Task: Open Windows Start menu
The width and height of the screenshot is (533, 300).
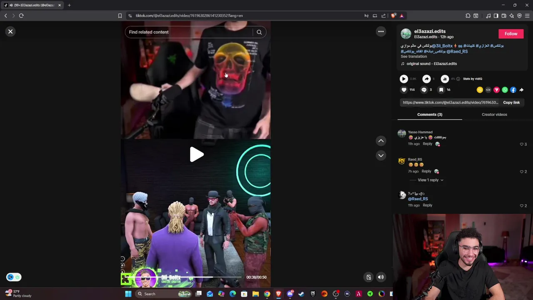Action: (128, 294)
